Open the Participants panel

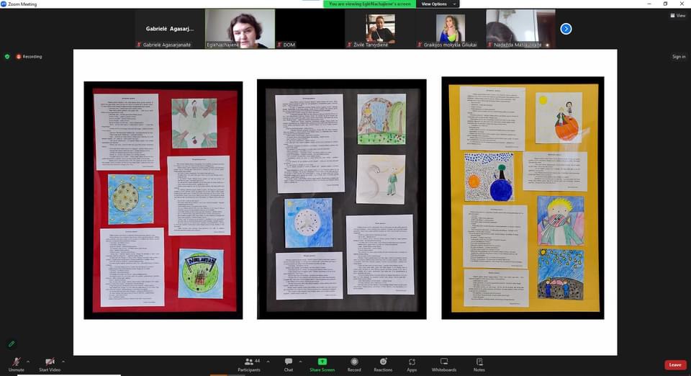tap(250, 364)
